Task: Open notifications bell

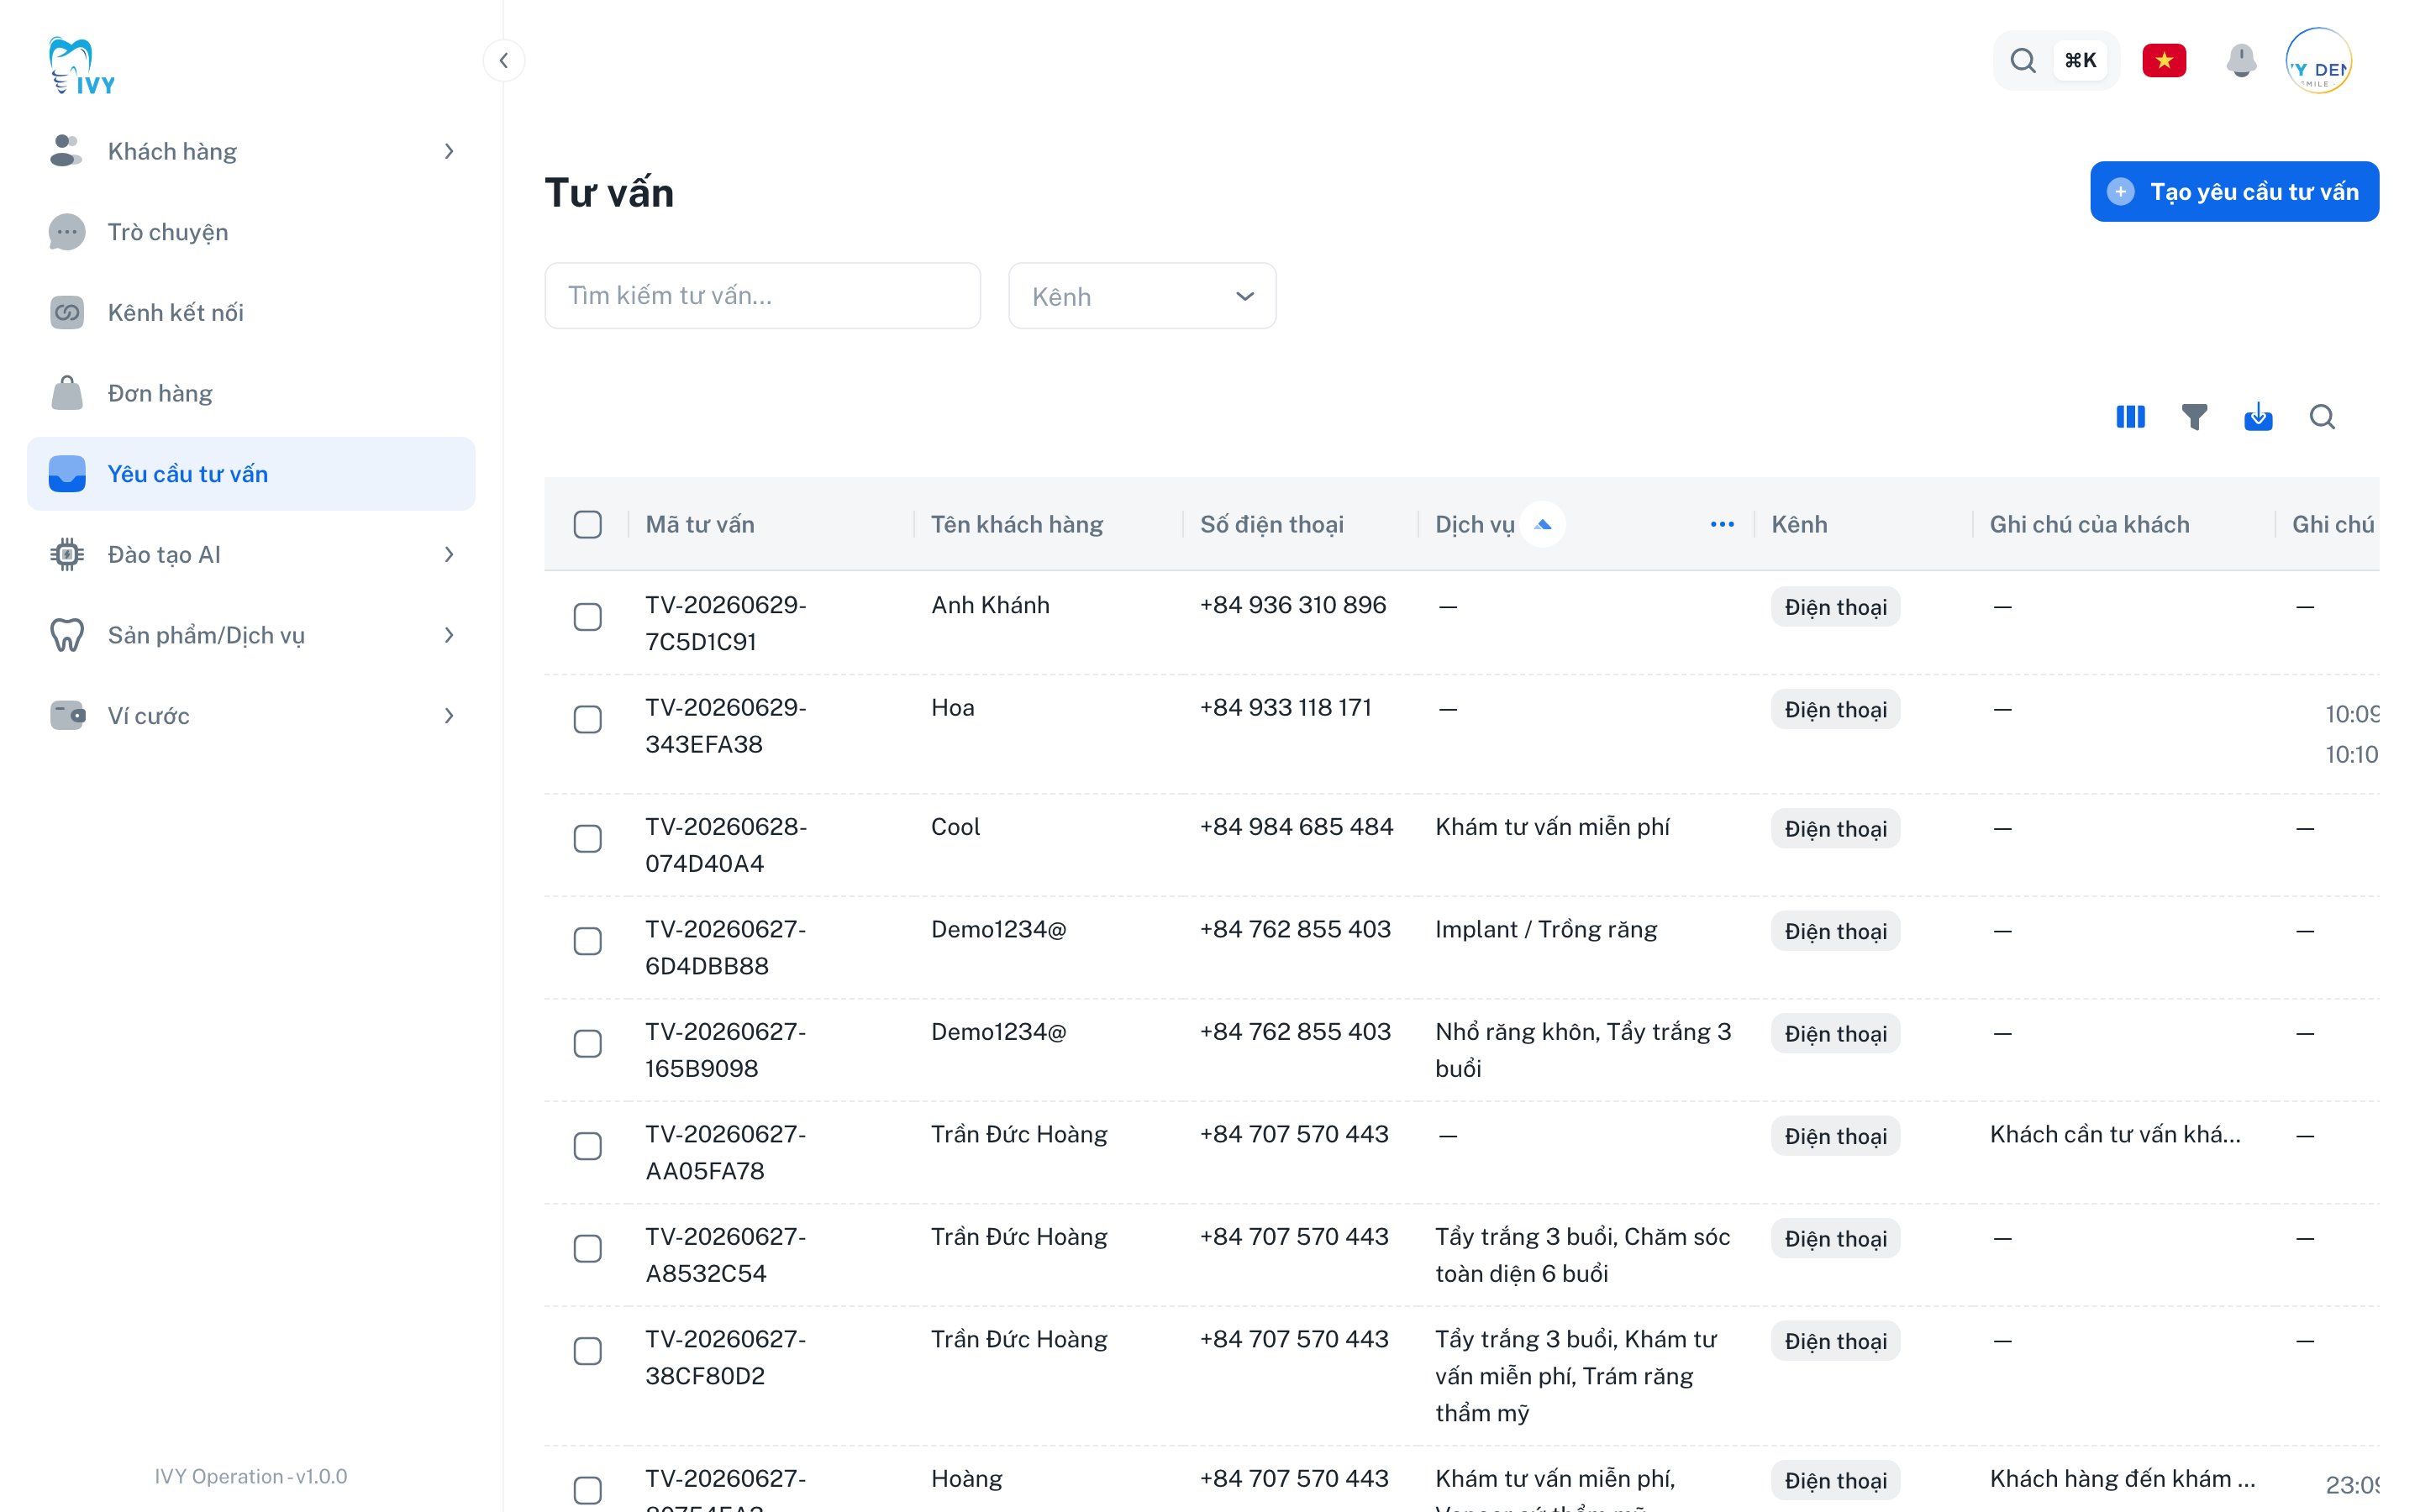Action: 2241,61
